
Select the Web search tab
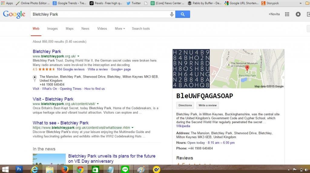click(x=36, y=29)
